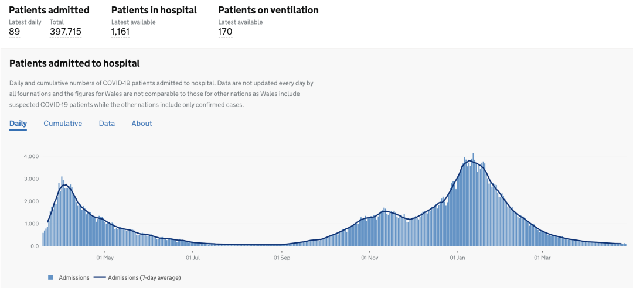Switch to the Cumulative tab

coord(63,124)
